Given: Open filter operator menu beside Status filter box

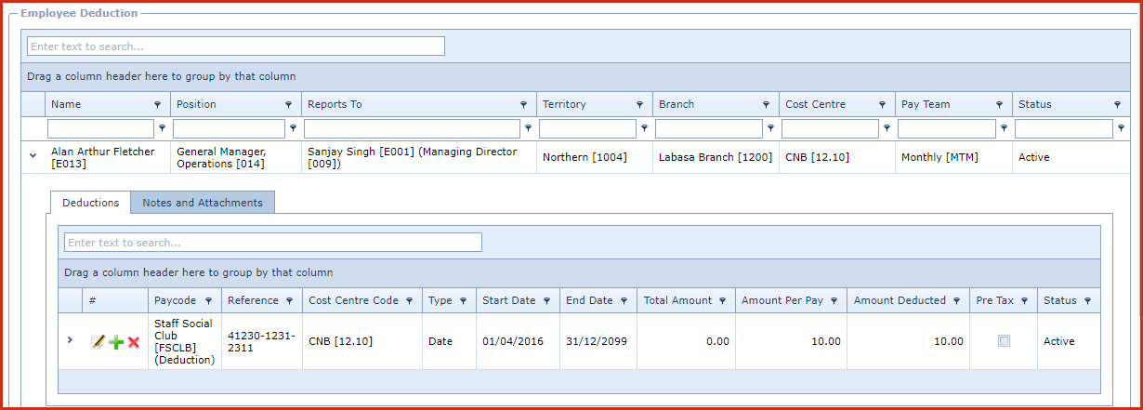Looking at the screenshot, I should pyautogui.click(x=1122, y=129).
